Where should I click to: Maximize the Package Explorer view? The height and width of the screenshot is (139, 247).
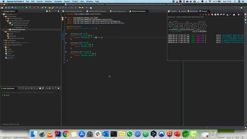point(59,11)
